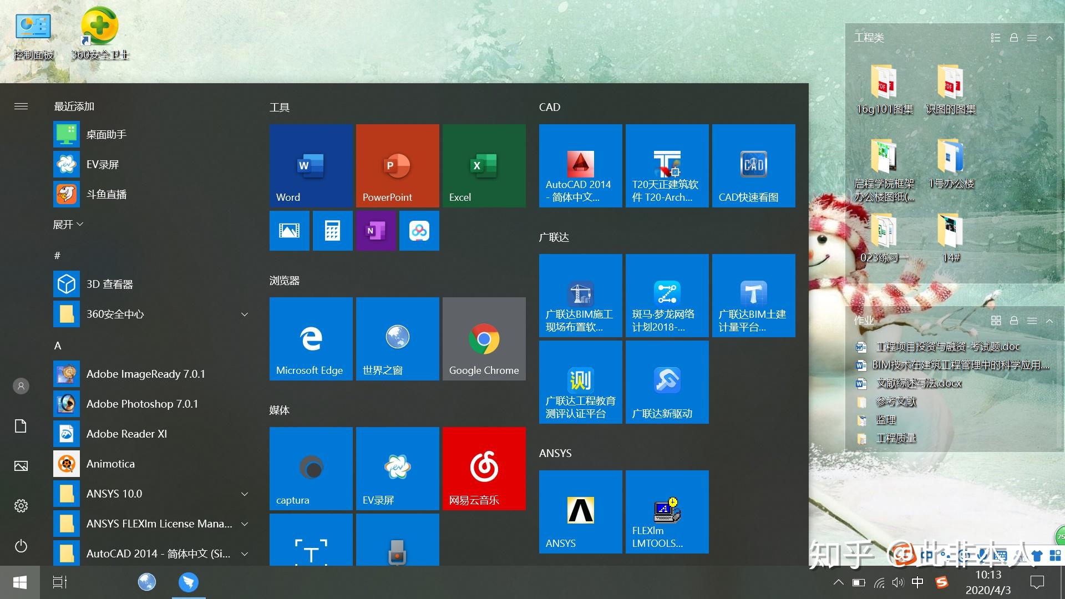The height and width of the screenshot is (599, 1065).
Task: Launch 3D 查看器 from the app list
Action: [153, 285]
